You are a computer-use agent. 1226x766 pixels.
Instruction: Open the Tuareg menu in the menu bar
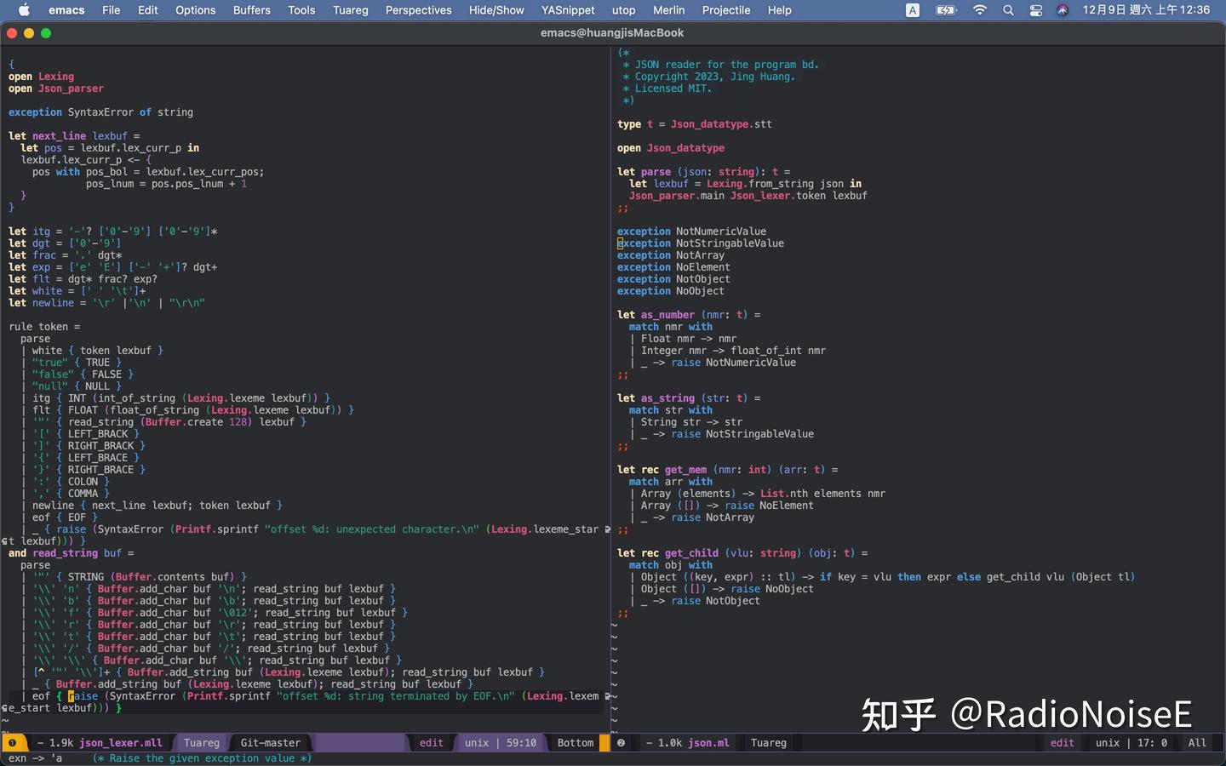(350, 10)
